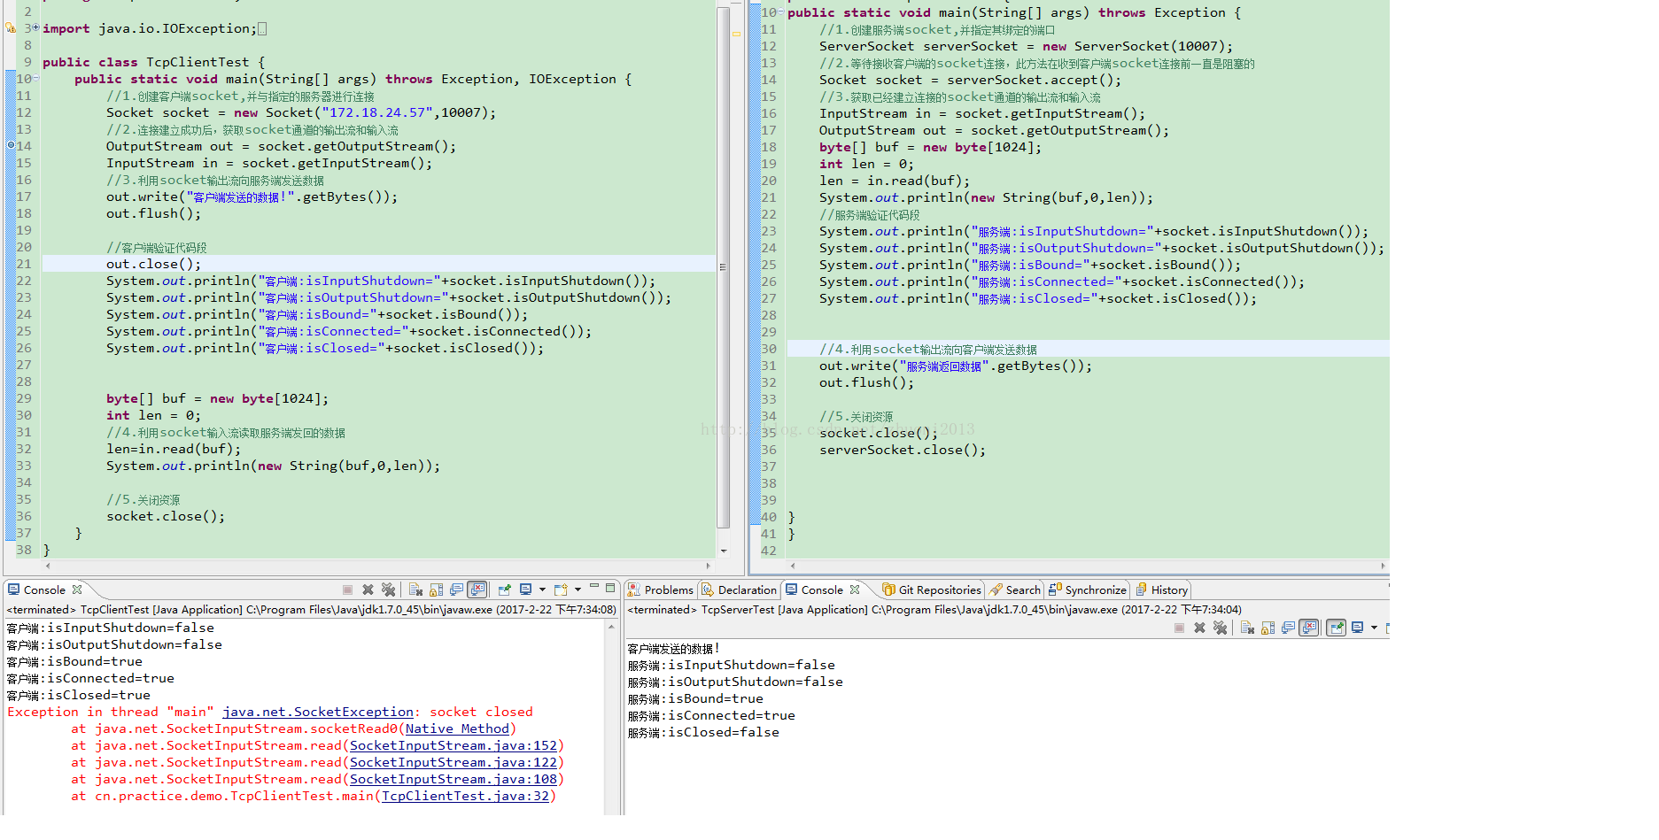Minimize the client console panel

594,586
